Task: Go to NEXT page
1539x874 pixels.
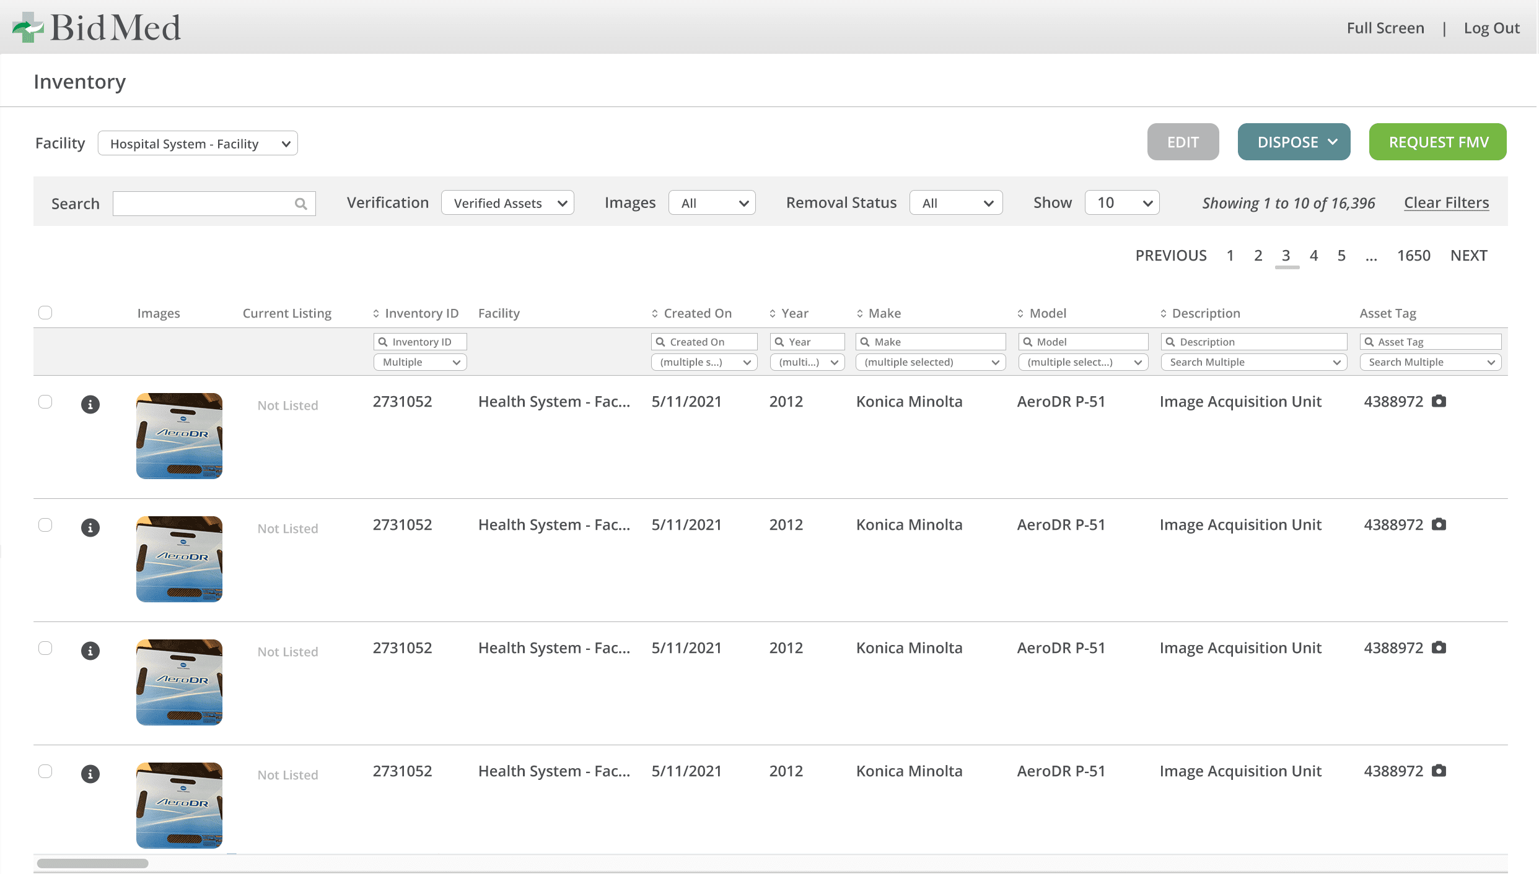Action: click(x=1469, y=256)
